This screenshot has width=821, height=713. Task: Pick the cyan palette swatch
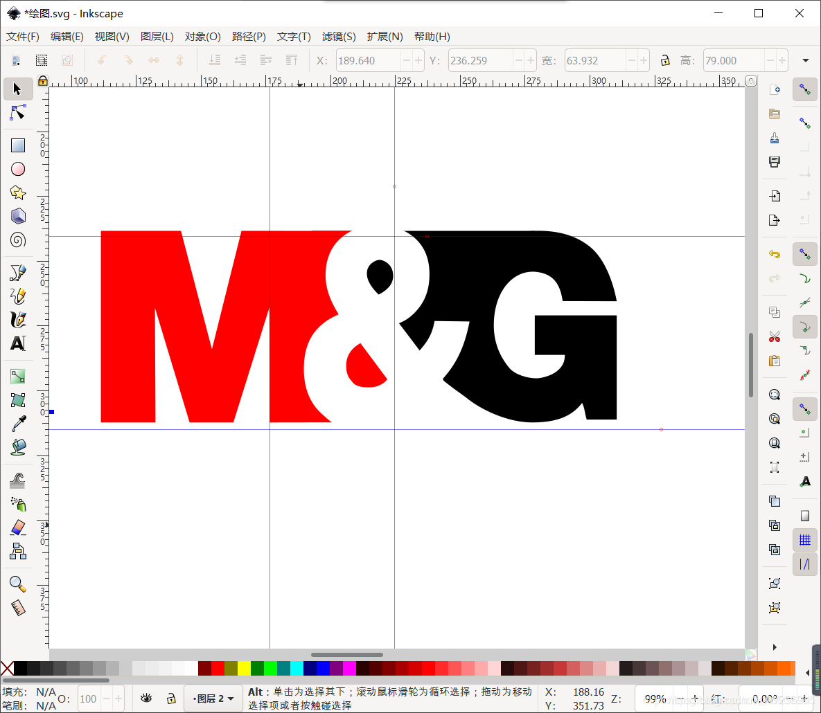(x=297, y=669)
